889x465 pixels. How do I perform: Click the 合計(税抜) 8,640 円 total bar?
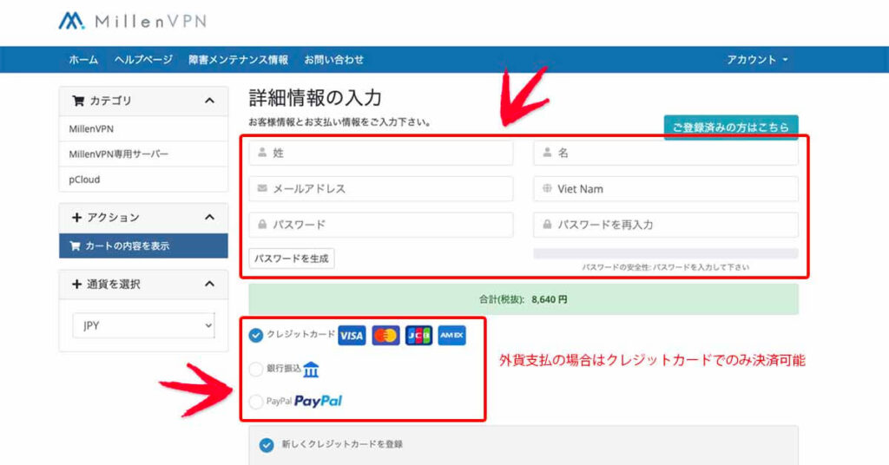pyautogui.click(x=524, y=299)
